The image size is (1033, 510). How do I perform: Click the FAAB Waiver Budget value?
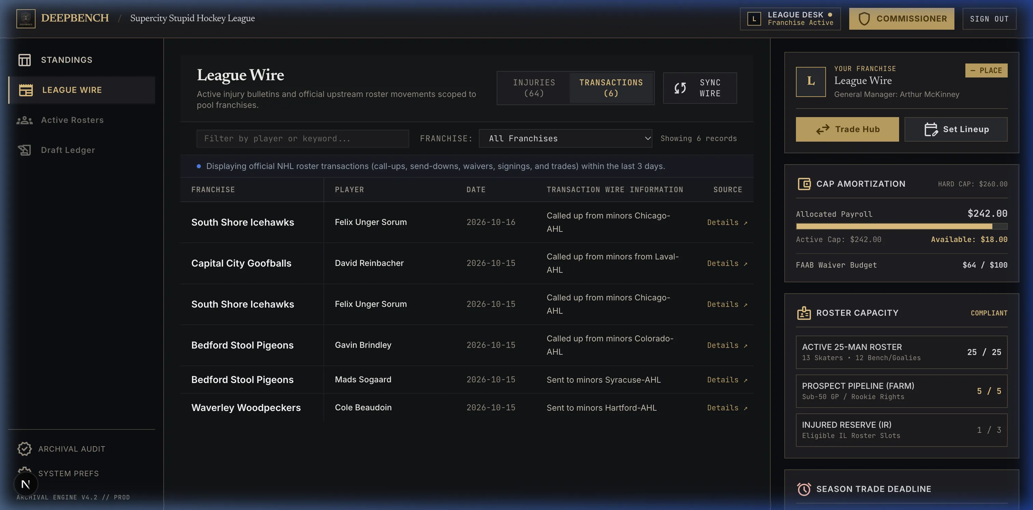[x=985, y=265]
